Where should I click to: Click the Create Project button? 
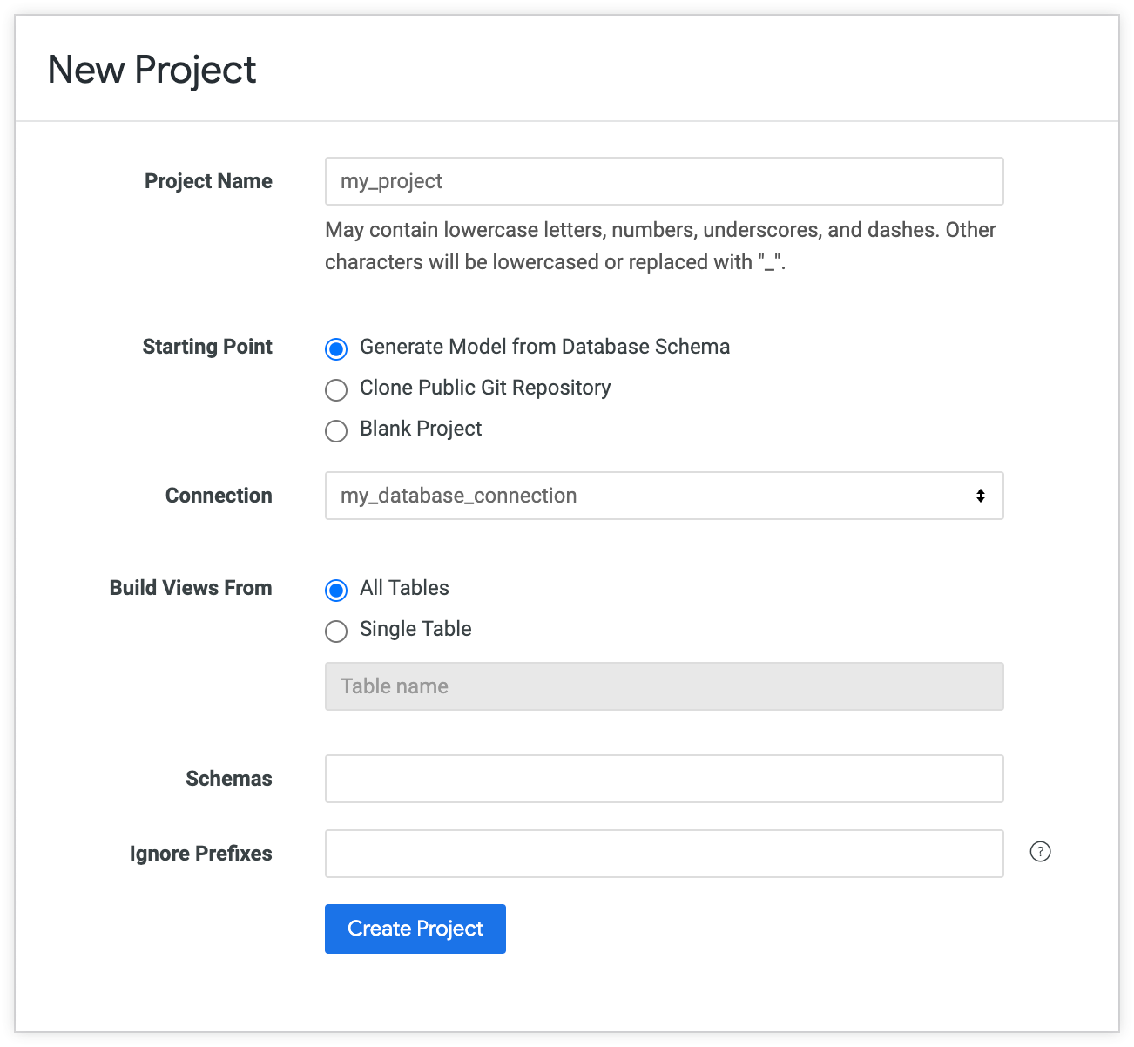(415, 929)
